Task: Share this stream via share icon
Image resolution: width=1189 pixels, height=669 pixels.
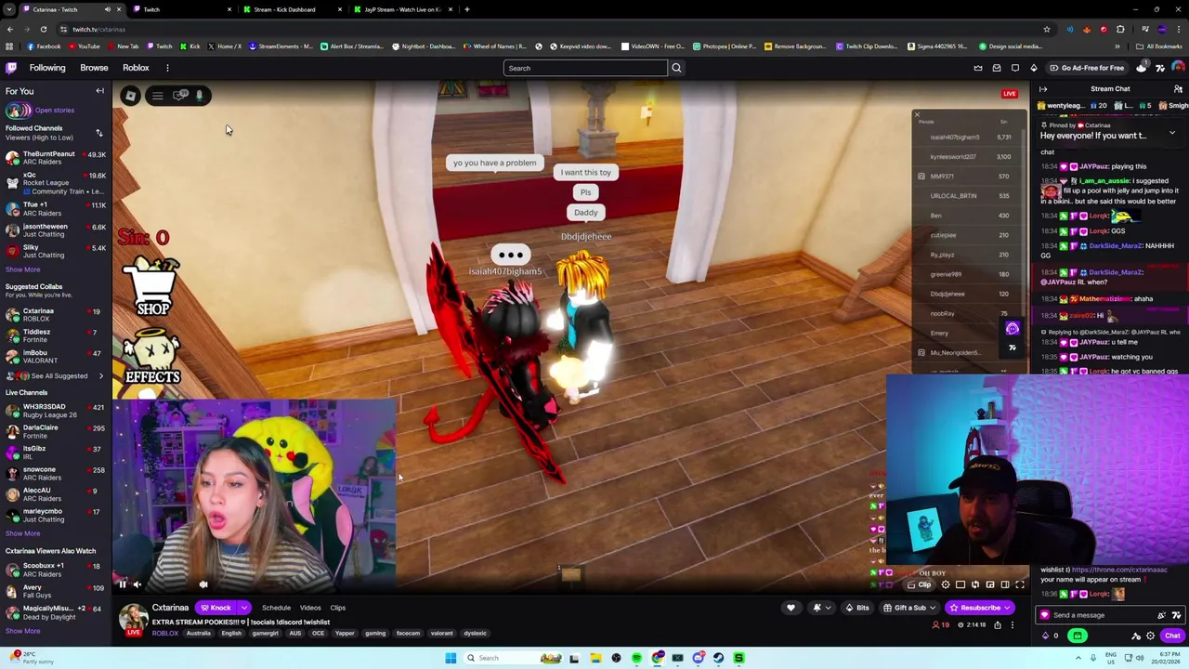Action: pos(998,625)
